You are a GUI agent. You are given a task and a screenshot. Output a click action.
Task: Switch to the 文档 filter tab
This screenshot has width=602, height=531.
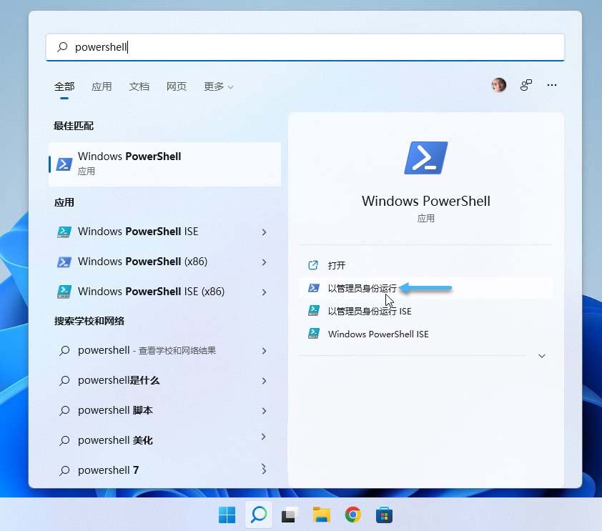click(139, 86)
